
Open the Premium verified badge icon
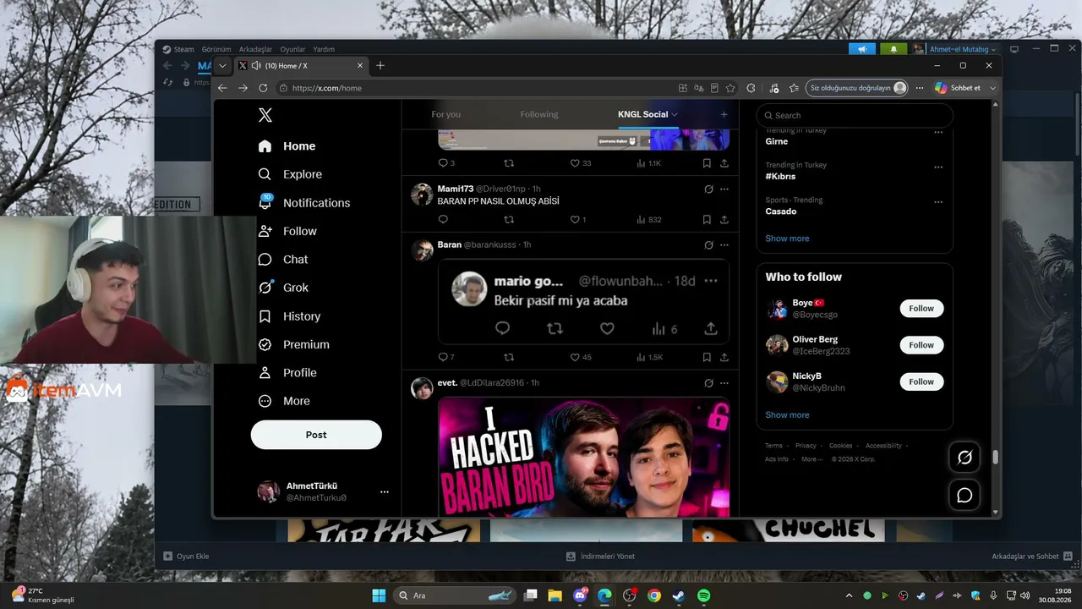(x=265, y=344)
